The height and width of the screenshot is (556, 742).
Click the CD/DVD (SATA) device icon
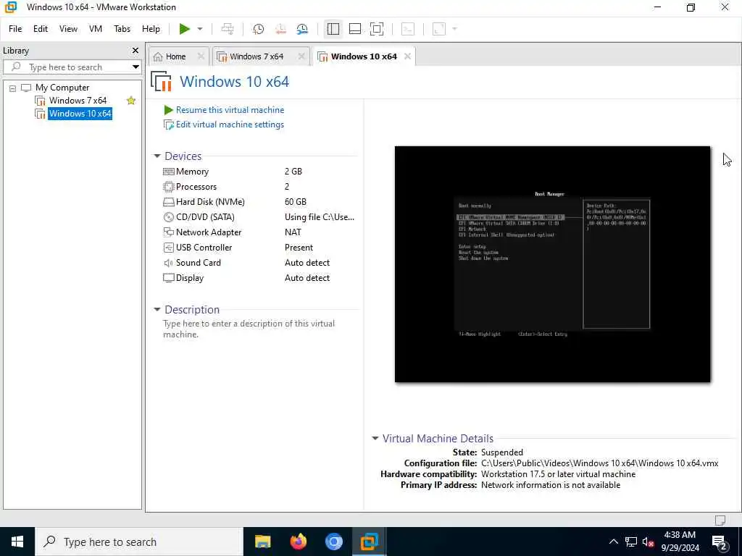[x=168, y=217]
